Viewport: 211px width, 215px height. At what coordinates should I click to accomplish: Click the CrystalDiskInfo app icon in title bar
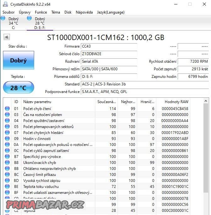tap(5, 4)
